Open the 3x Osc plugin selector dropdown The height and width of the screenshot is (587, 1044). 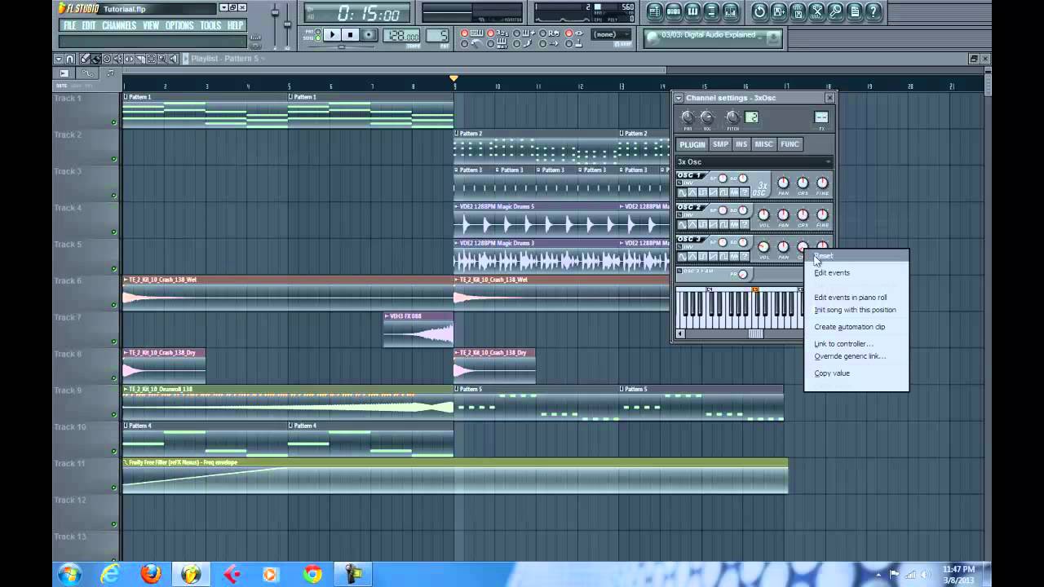(754, 162)
